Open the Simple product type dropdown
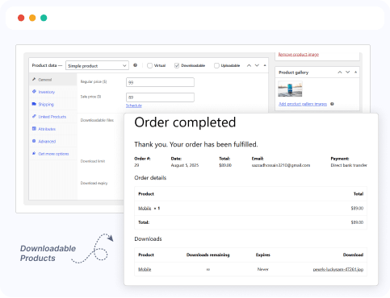 (97, 65)
